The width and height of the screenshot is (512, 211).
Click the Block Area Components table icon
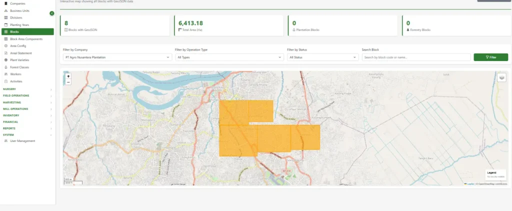coord(6,39)
